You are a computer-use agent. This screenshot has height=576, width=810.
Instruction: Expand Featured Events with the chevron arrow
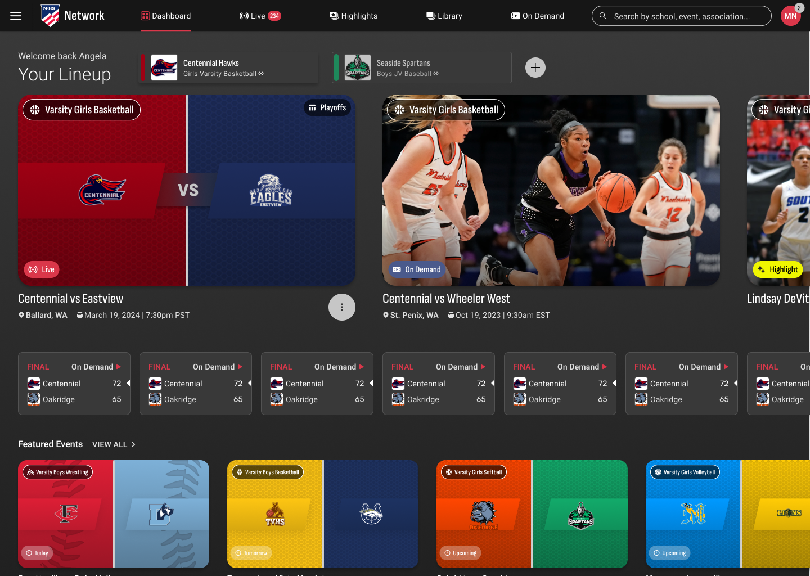point(133,444)
